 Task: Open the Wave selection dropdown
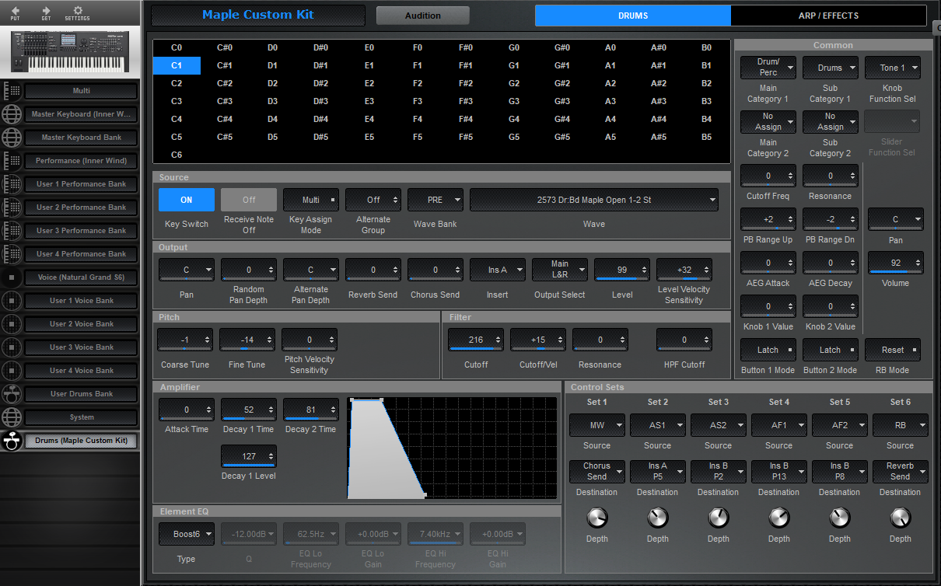click(x=593, y=200)
